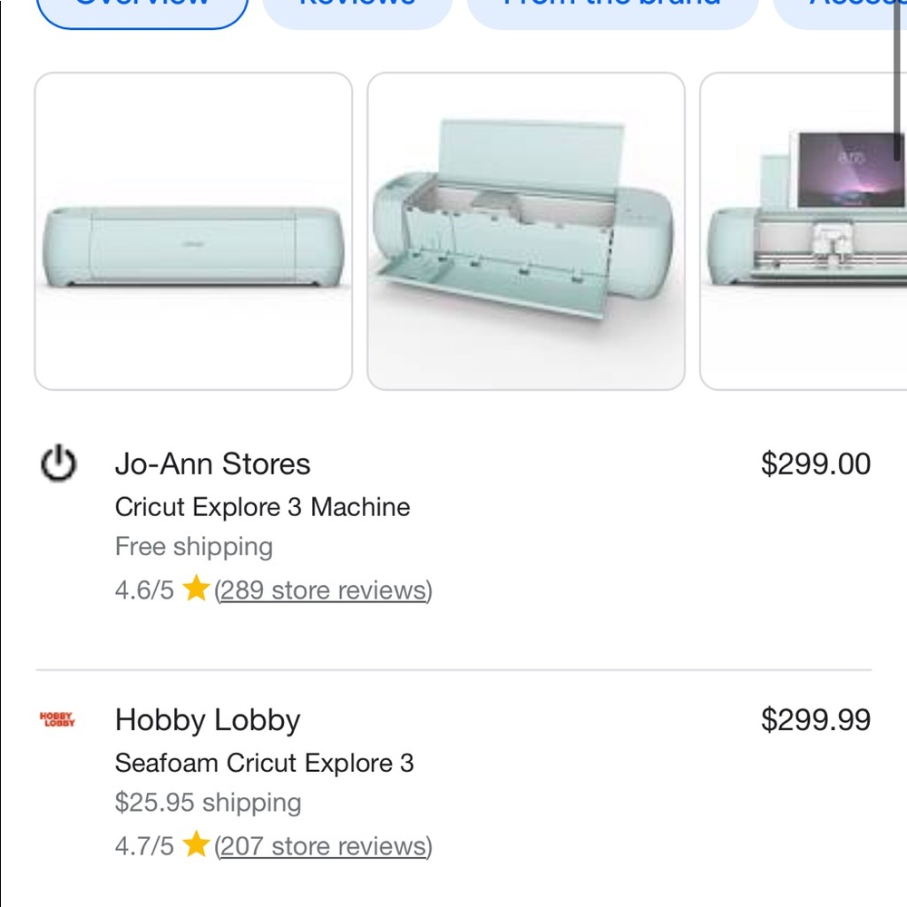
Task: Click the Seafoam Cricut Explore 3 title
Action: [264, 763]
